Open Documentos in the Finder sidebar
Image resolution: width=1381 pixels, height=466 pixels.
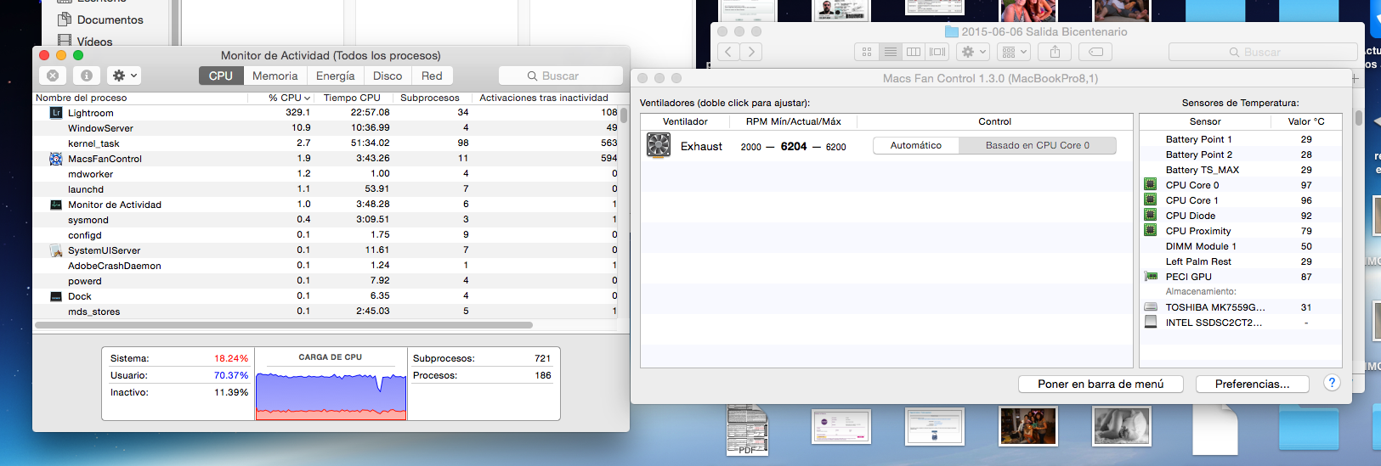tap(110, 20)
